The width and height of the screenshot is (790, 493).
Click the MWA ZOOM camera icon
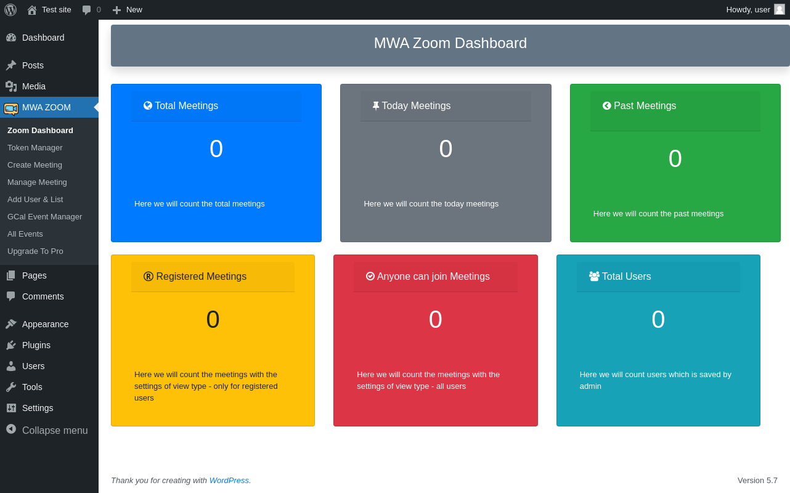pos(11,108)
